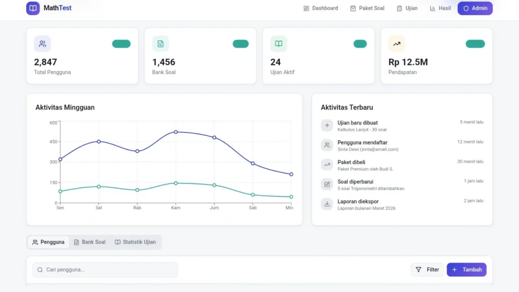Click 'Paket Premium oleh Budi S.' text
Viewport: 519px width, 292px height.
[365, 169]
